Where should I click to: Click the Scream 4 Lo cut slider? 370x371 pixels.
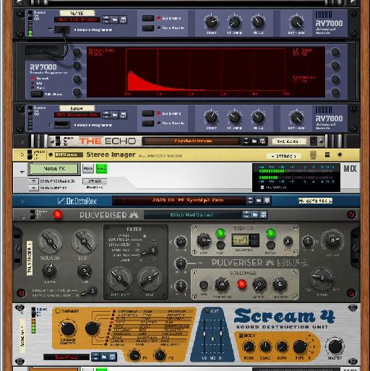[205, 334]
